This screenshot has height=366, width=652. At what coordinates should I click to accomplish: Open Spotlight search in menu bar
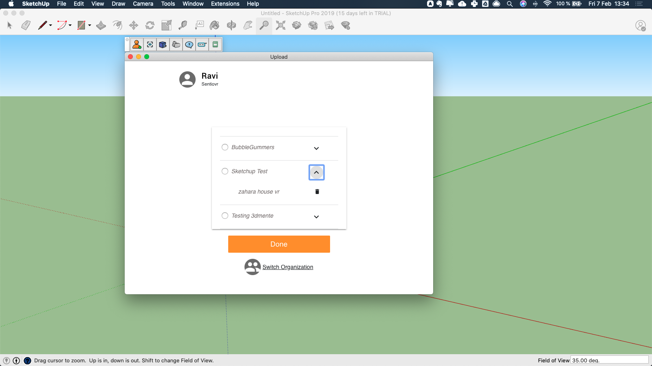pos(510,4)
